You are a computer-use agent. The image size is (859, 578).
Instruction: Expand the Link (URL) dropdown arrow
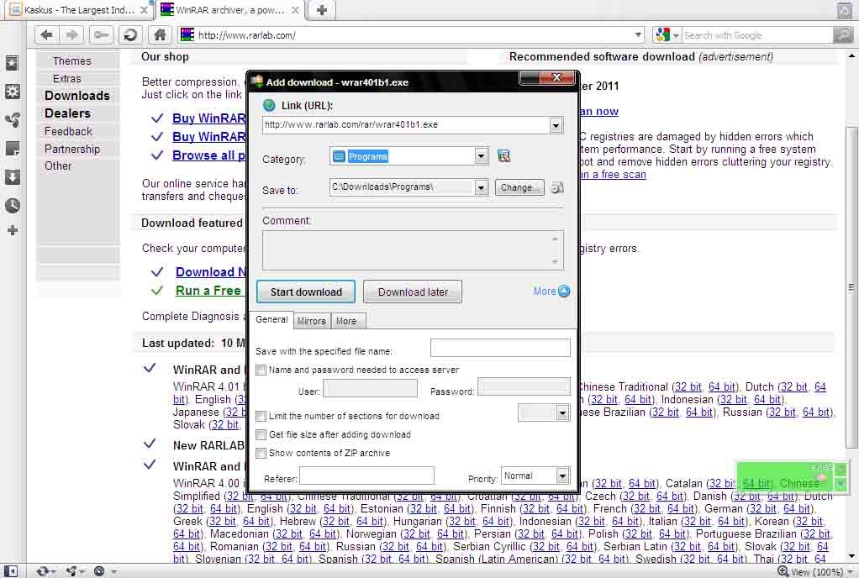click(x=556, y=125)
